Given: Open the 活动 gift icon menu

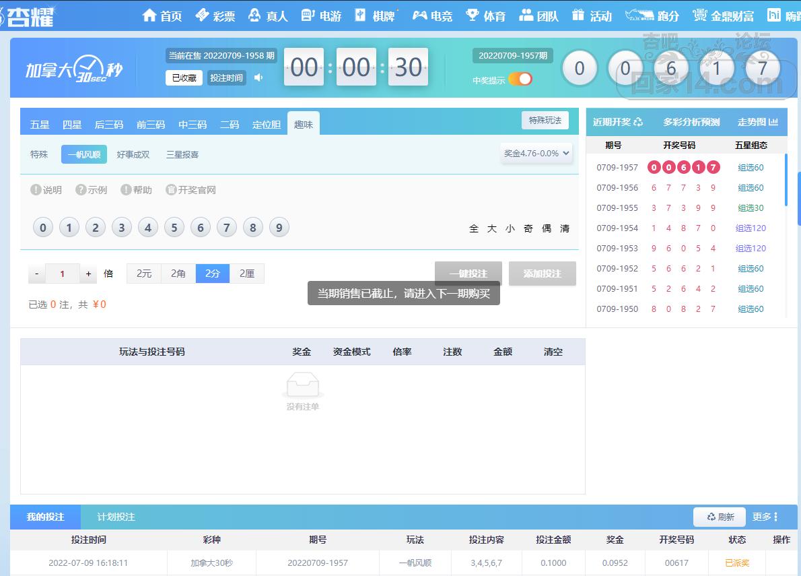Looking at the screenshot, I should (x=578, y=15).
